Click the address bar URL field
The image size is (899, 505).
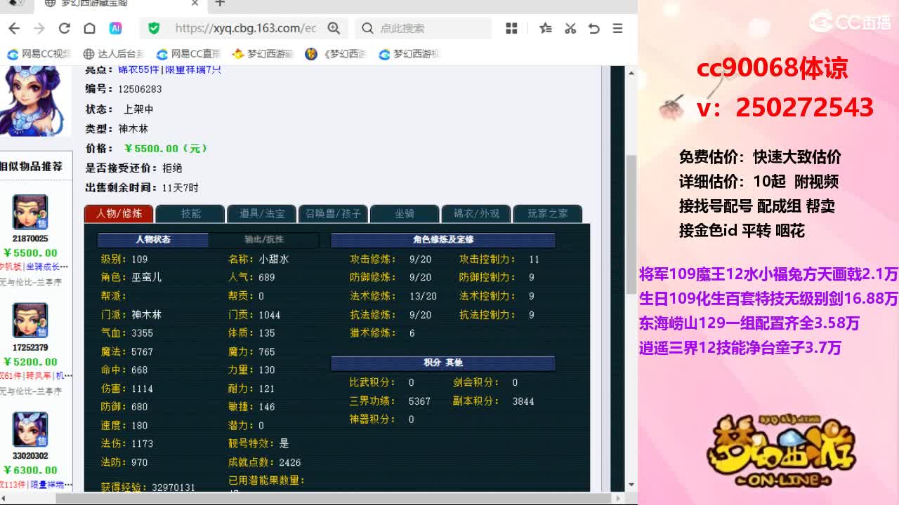246,28
